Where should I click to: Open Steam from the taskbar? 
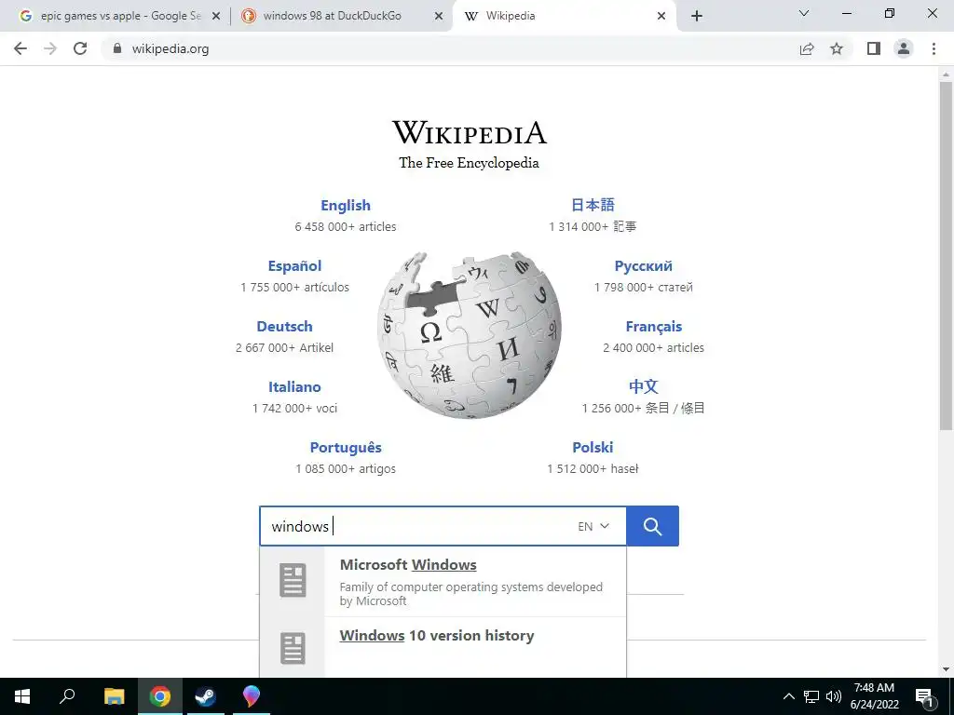(x=205, y=696)
